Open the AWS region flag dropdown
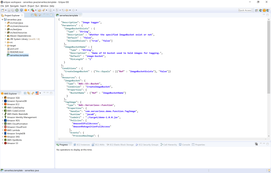 coord(38,93)
